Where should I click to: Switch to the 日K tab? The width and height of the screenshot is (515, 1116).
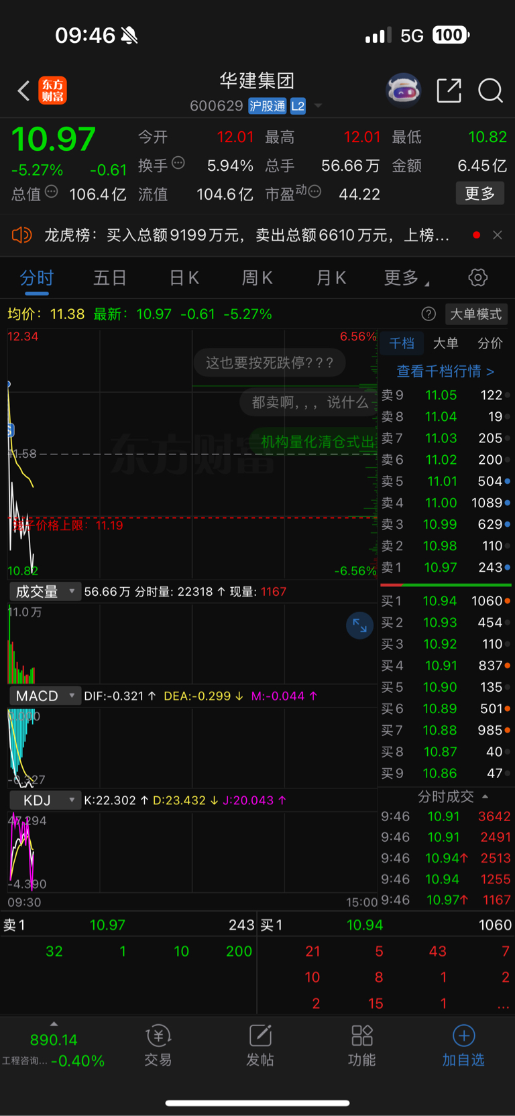point(184,277)
